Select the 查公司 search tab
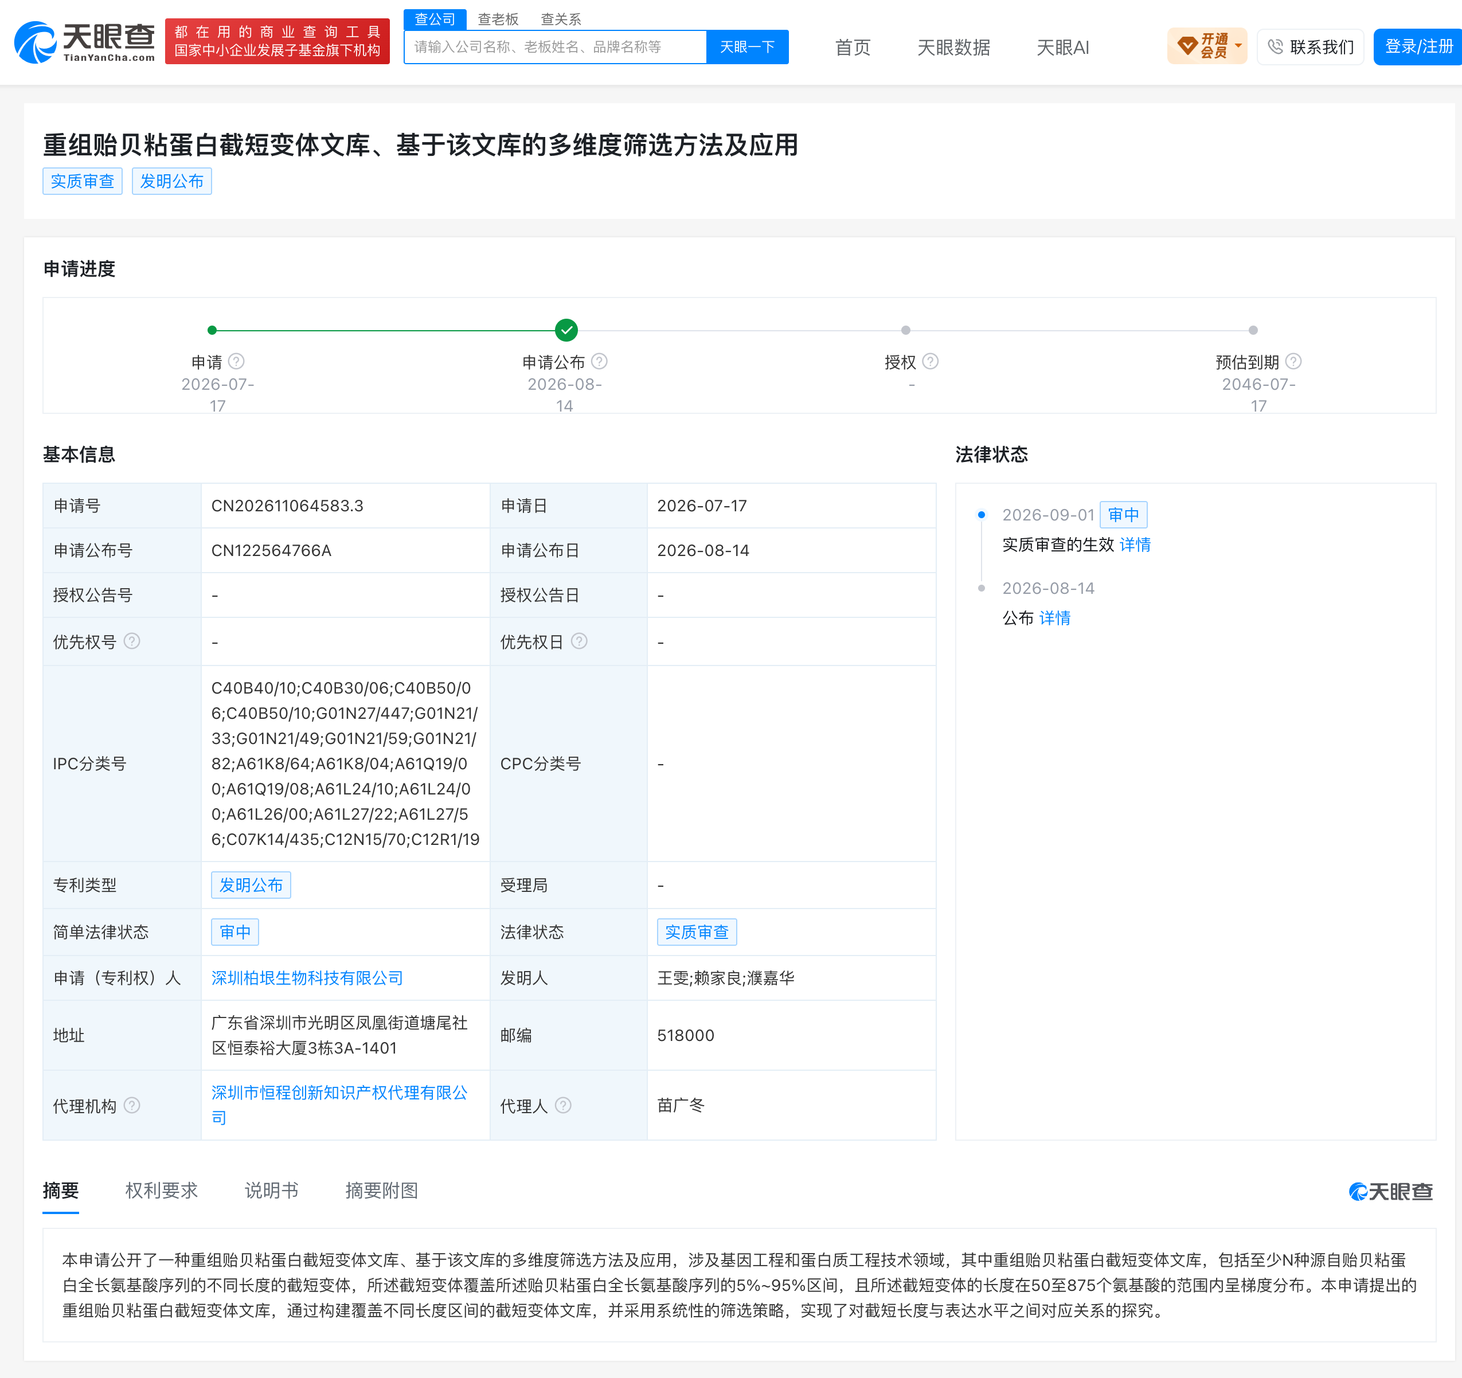 coord(435,19)
